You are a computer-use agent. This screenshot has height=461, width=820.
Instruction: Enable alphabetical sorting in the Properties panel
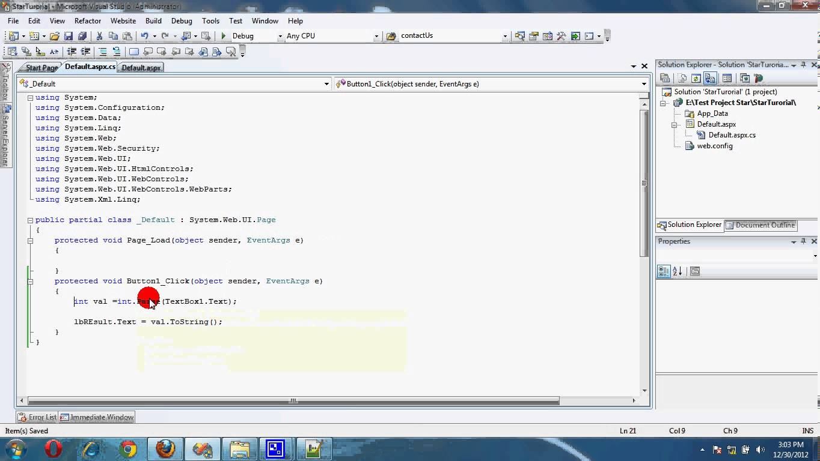pyautogui.click(x=676, y=271)
